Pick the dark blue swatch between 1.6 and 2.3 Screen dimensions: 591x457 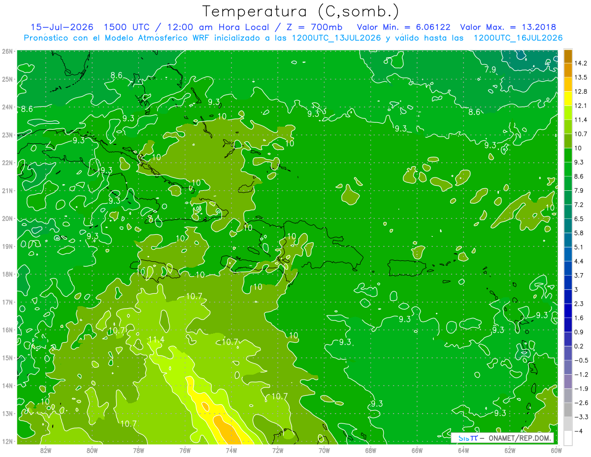click(x=568, y=311)
